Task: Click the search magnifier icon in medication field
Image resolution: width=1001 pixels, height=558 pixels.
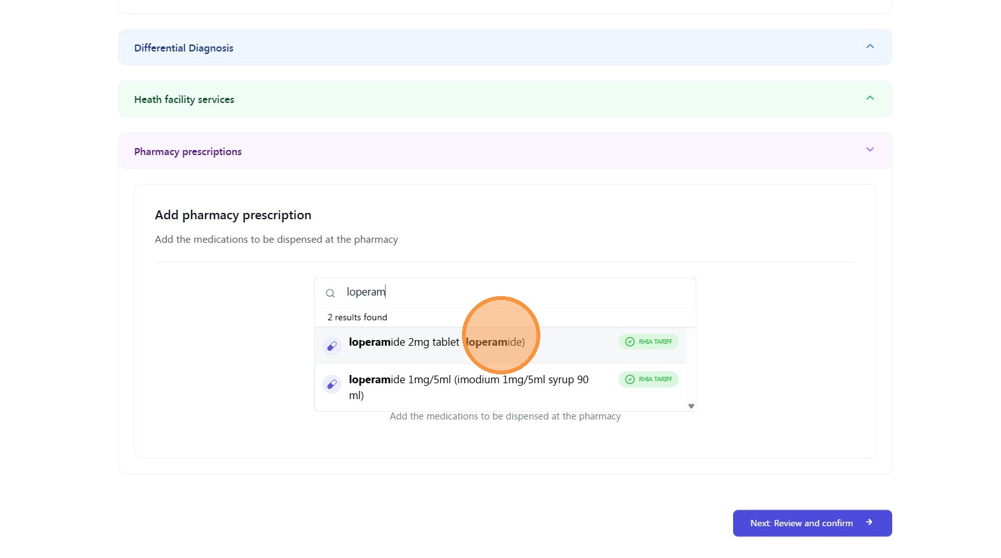Action: pyautogui.click(x=330, y=293)
